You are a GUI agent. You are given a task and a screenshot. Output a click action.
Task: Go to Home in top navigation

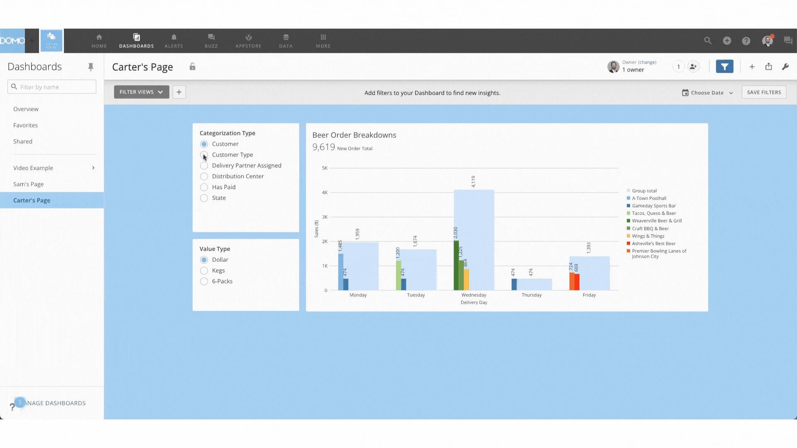click(x=99, y=41)
